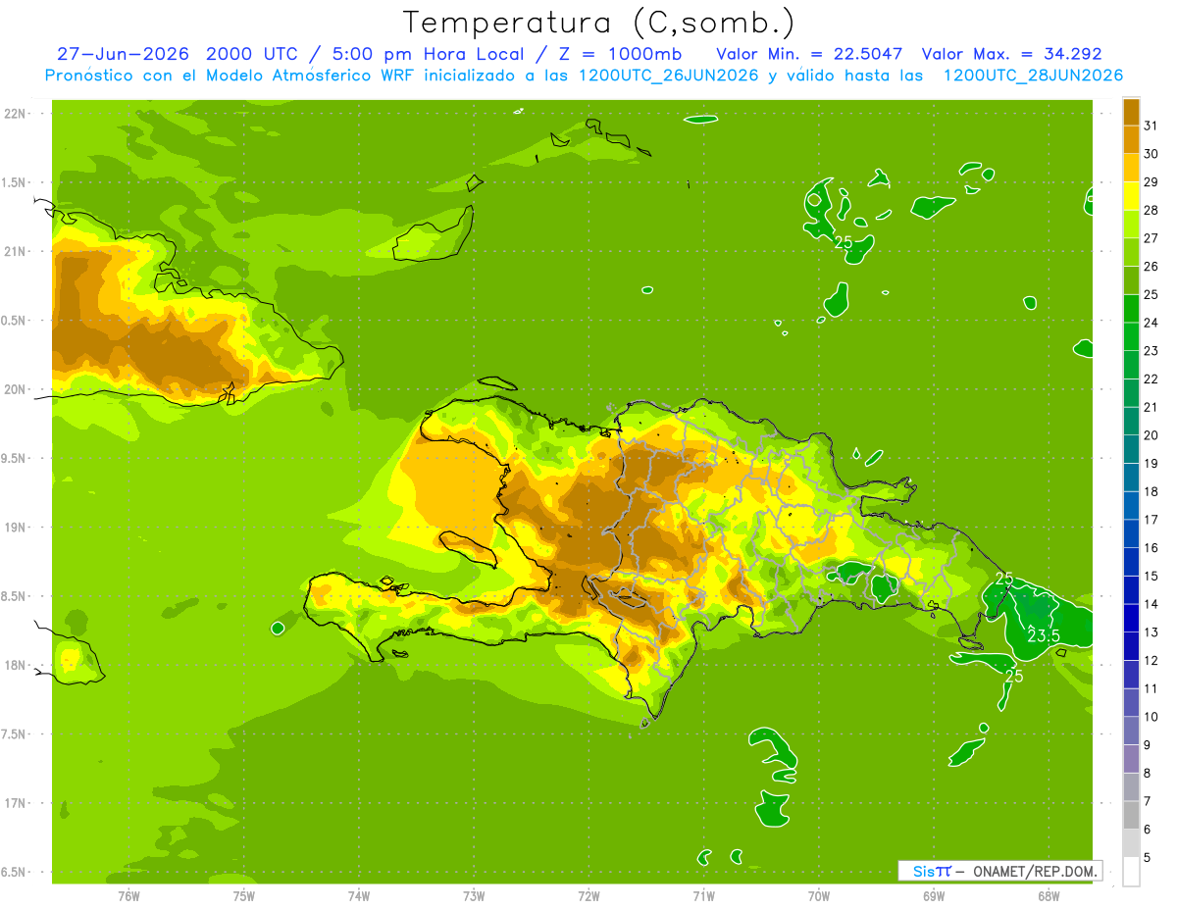This screenshot has height=909, width=1177.
Task: Click the legend swatch between 28 and 29
Action: click(x=1131, y=196)
